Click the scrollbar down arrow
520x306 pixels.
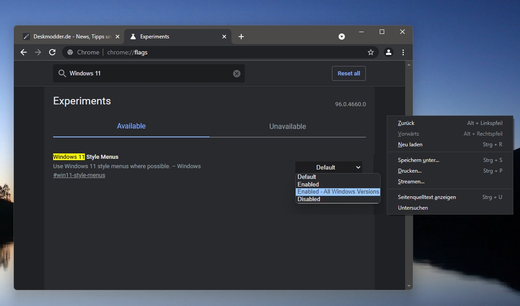(x=409, y=286)
